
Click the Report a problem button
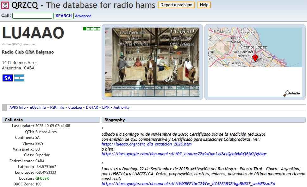176,5
